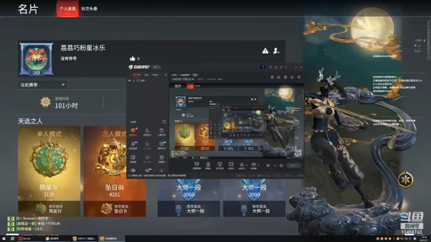Open the first toolbox tool in the third row
The height and width of the screenshot is (242, 431).
(133, 159)
